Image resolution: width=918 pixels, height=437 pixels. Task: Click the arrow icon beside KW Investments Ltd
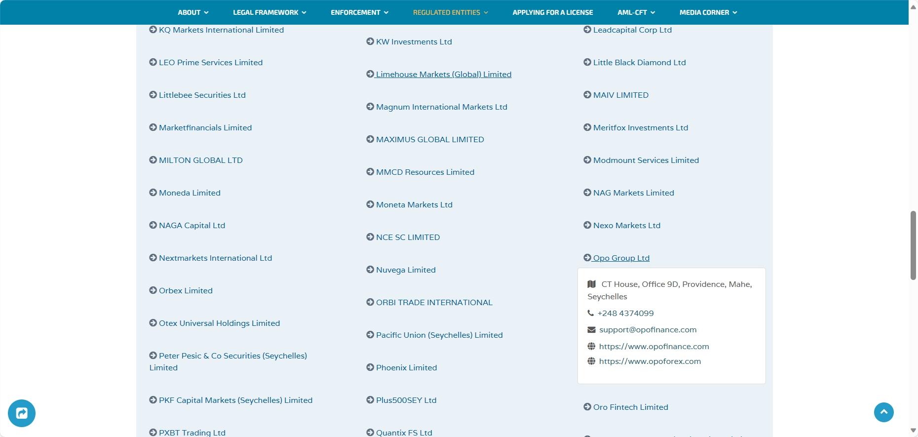pyautogui.click(x=370, y=41)
